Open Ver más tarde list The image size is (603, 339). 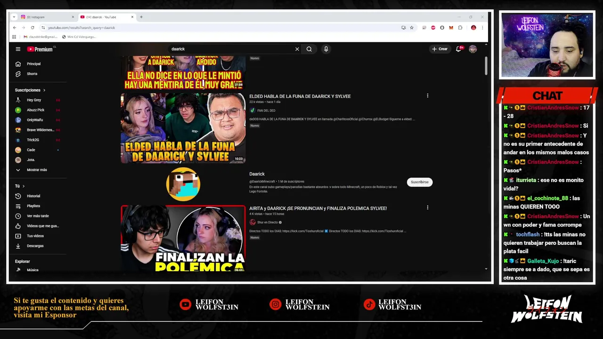coord(38,216)
